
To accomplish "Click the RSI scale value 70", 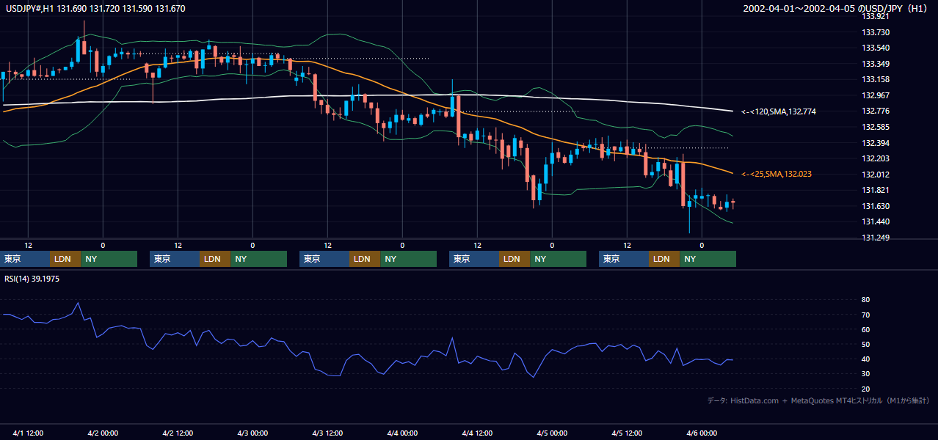I will coord(866,315).
